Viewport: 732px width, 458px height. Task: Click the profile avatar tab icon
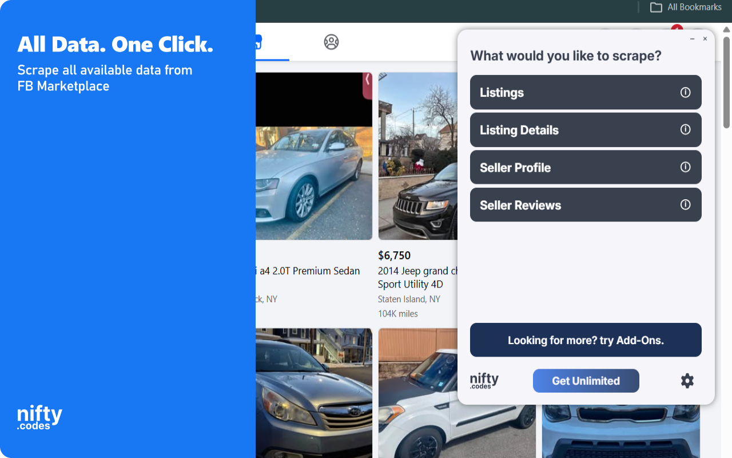331,42
